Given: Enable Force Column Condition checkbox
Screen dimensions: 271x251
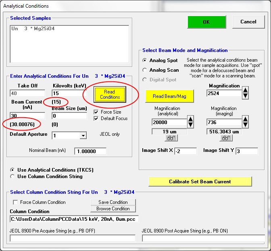Looking at the screenshot, I should (x=16, y=202).
